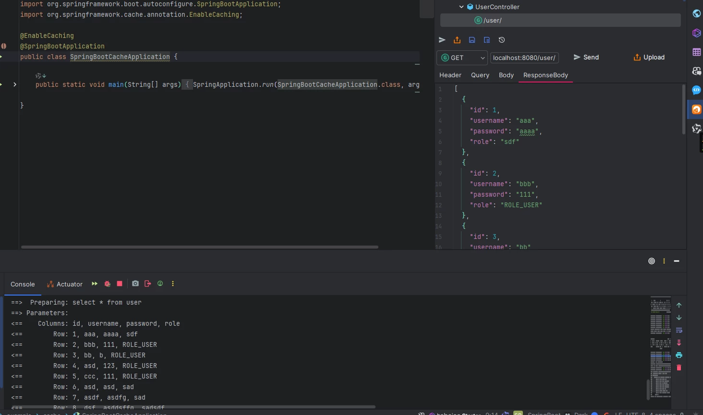This screenshot has width=703, height=415.
Task: Click the Upload button
Action: (649, 57)
